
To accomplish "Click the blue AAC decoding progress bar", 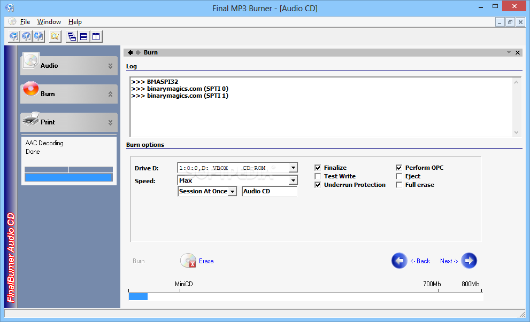I will coord(68,177).
